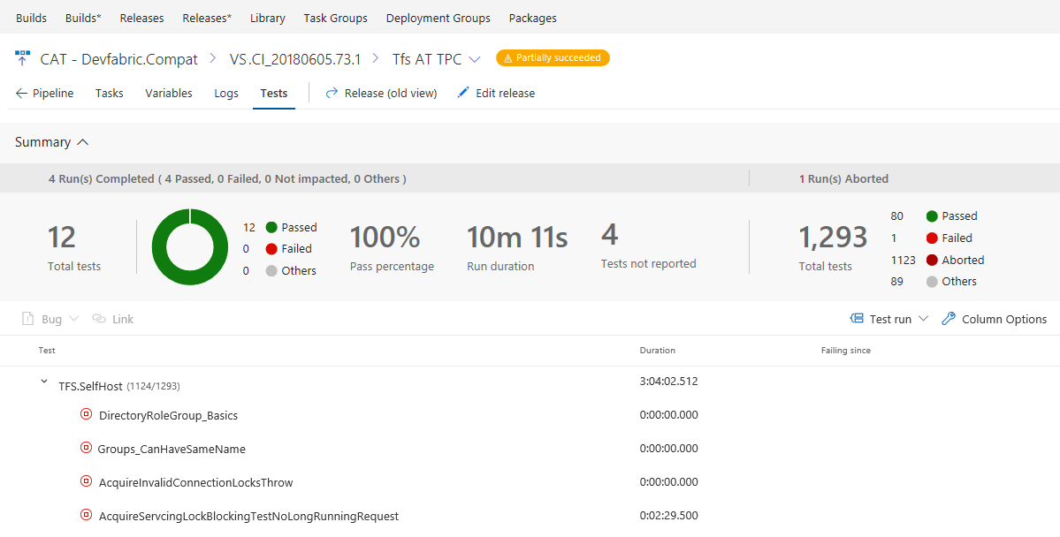Click the Column Options wrench icon
Image resolution: width=1060 pixels, height=537 pixels.
pos(949,319)
